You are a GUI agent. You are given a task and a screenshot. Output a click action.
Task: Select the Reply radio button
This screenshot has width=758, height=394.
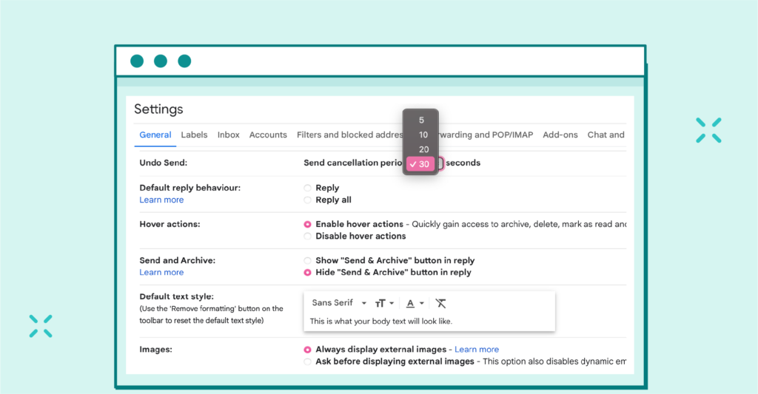click(308, 188)
